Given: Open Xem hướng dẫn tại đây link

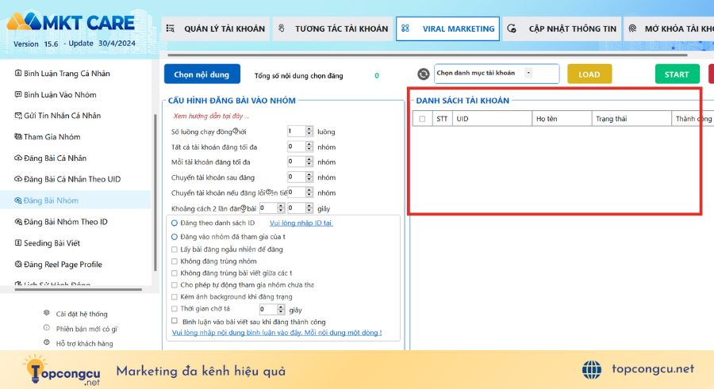Looking at the screenshot, I should click(211, 116).
